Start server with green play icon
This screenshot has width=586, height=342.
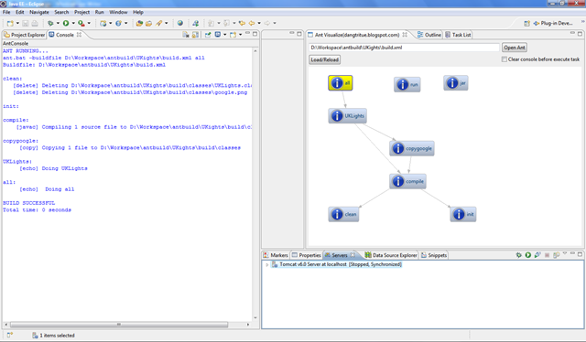pos(527,255)
